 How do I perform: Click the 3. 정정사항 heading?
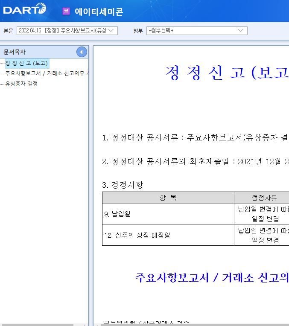(123, 185)
